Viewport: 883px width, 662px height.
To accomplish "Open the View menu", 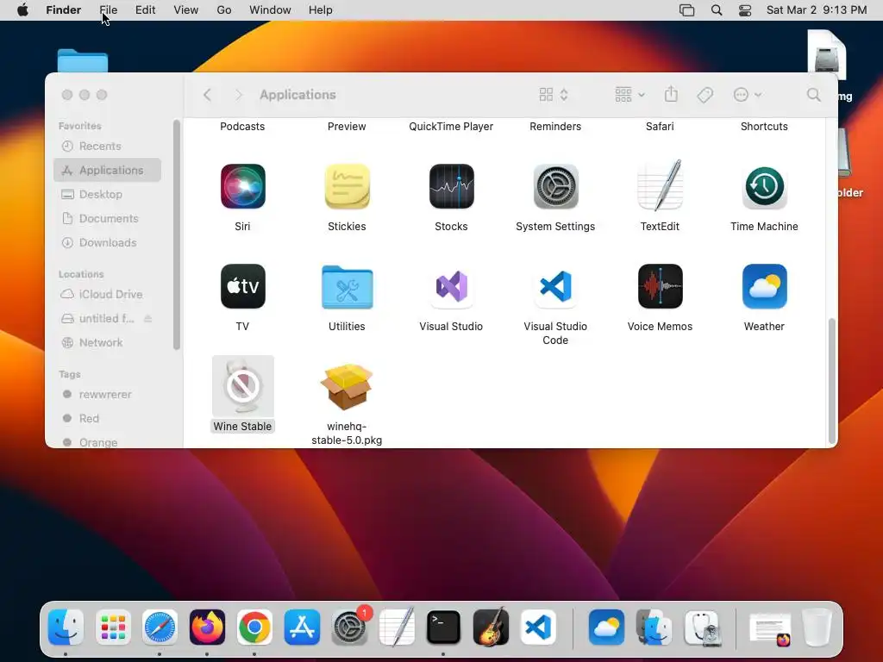I will 186,10.
